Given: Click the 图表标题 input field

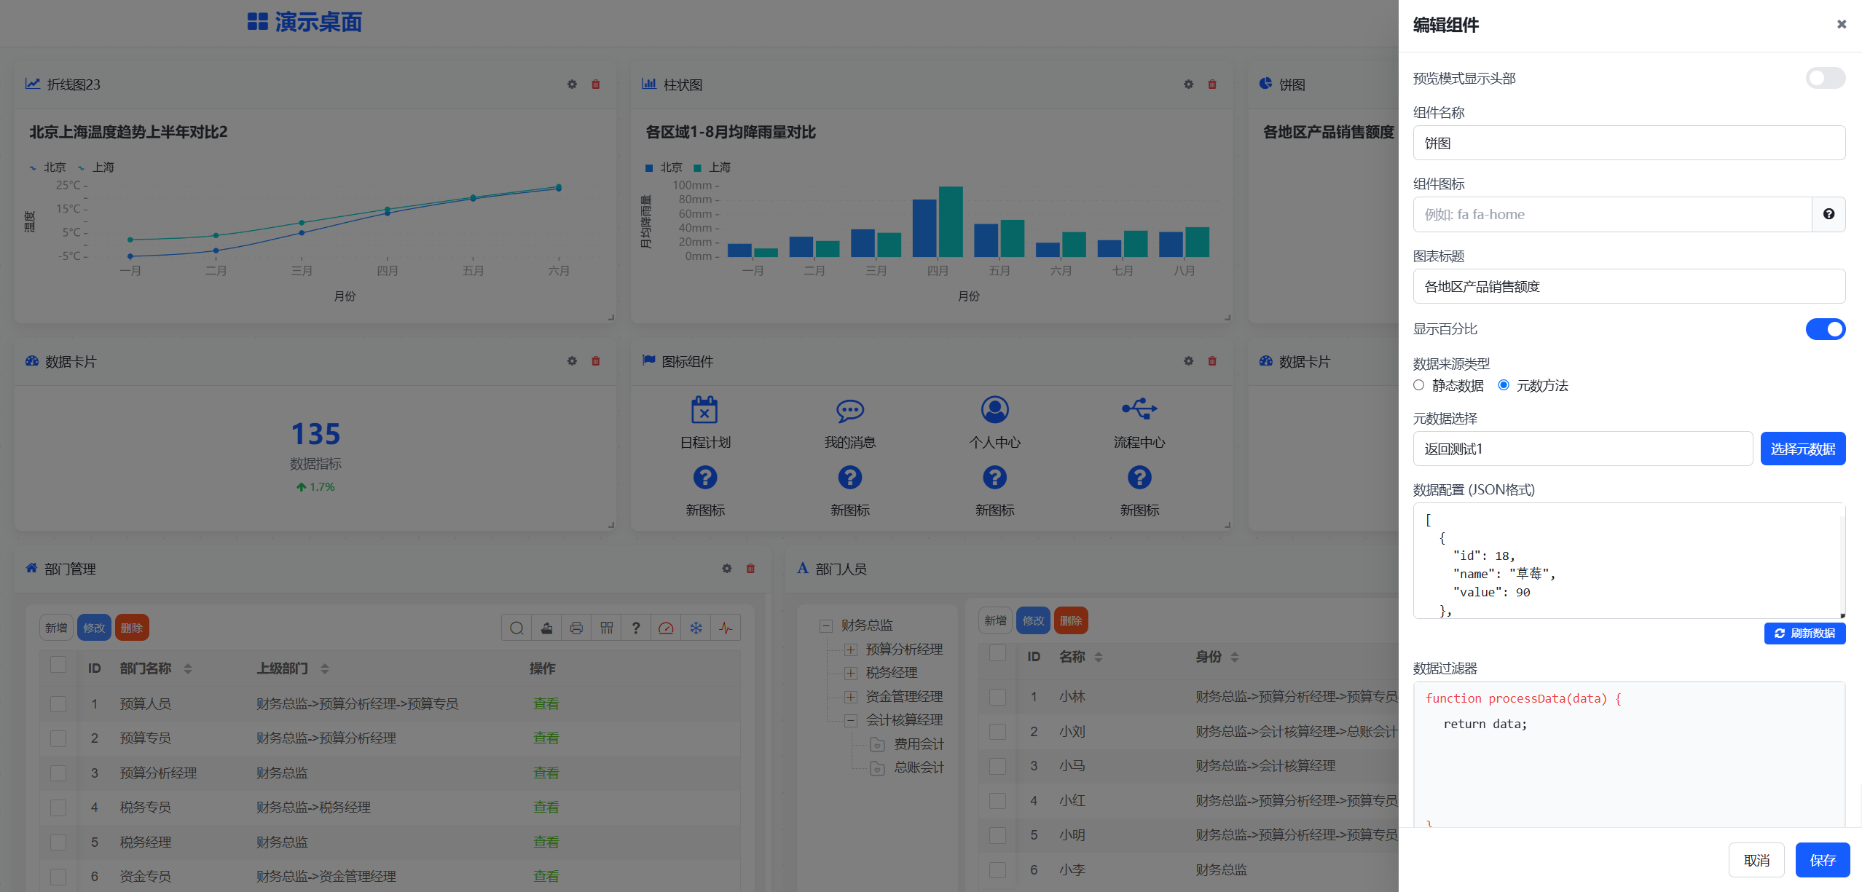Looking at the screenshot, I should coord(1629,286).
